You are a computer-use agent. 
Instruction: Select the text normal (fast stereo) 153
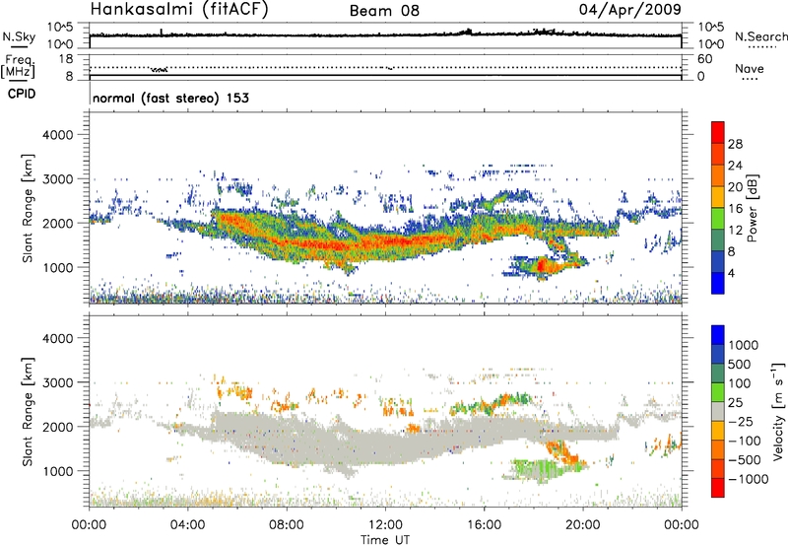[170, 98]
